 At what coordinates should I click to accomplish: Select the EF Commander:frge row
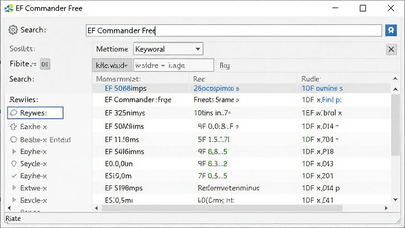[241, 100]
